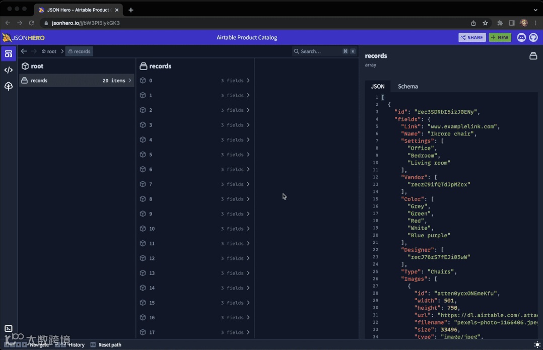Click the NEW button
Viewport: 543px width, 350px height.
(x=500, y=37)
